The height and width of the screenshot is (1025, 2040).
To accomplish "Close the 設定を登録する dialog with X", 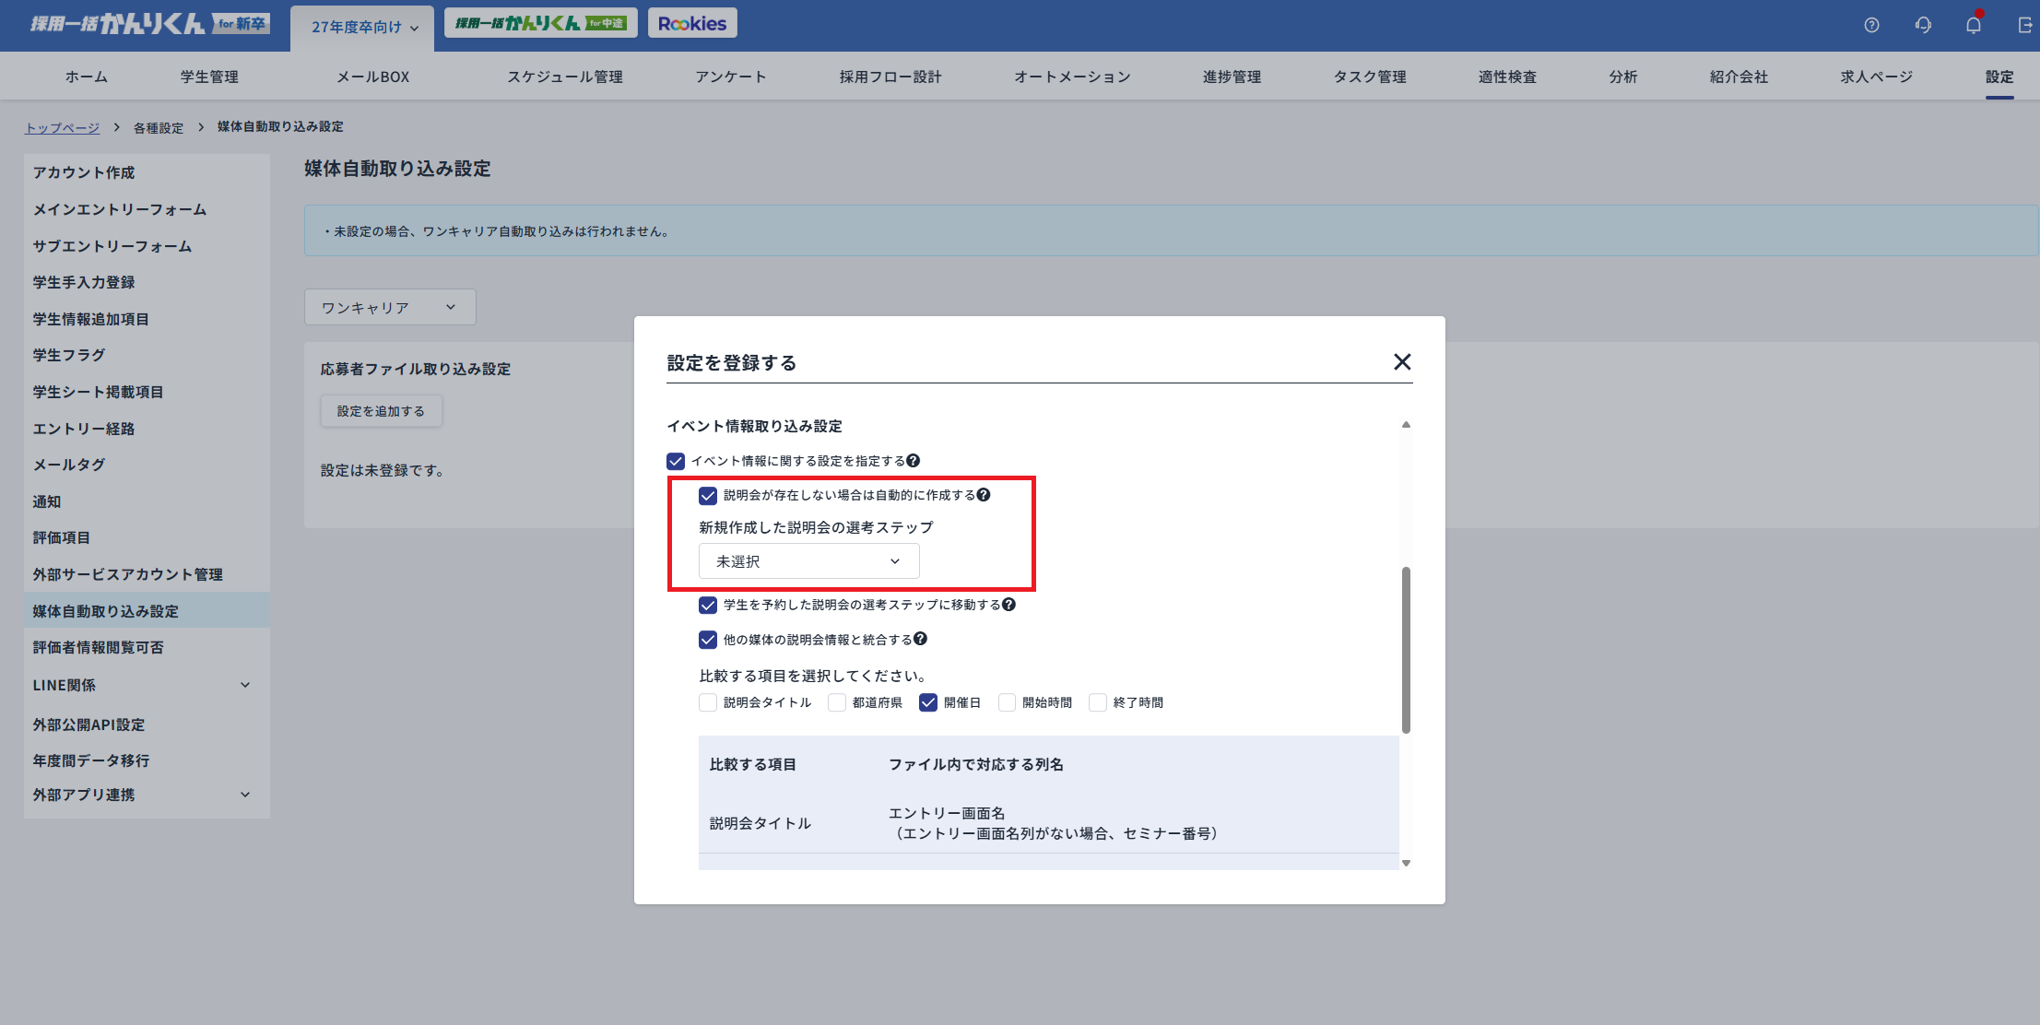I will click(x=1402, y=362).
